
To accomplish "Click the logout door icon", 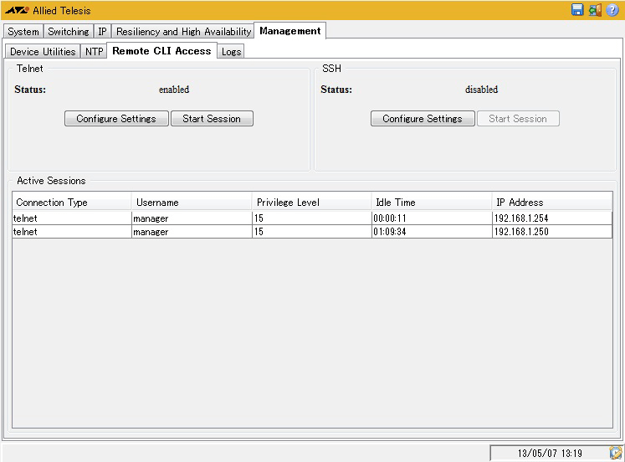I will (595, 10).
